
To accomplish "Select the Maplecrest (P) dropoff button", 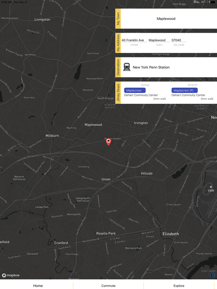I will [x=185, y=90].
